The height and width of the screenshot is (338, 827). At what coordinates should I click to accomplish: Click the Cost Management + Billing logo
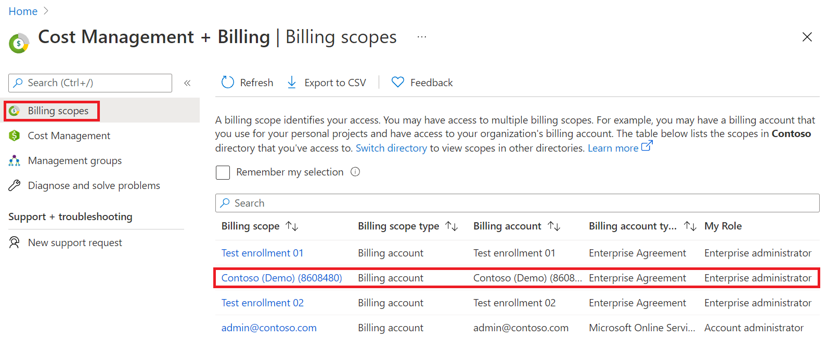click(19, 43)
